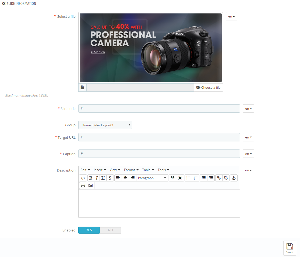Open language dropdown next to Target URL
Screen dimensions: 300x257
(x=248, y=137)
